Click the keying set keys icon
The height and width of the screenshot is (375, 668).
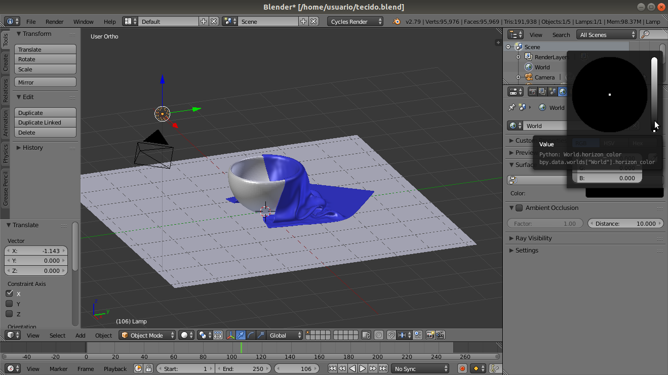[x=495, y=368]
